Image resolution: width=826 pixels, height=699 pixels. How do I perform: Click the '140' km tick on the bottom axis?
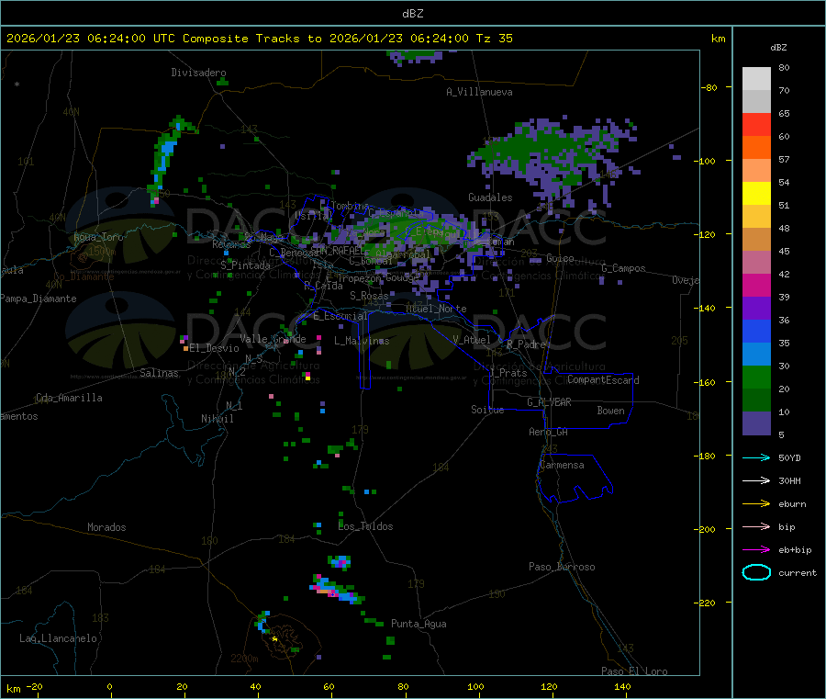pyautogui.click(x=622, y=686)
